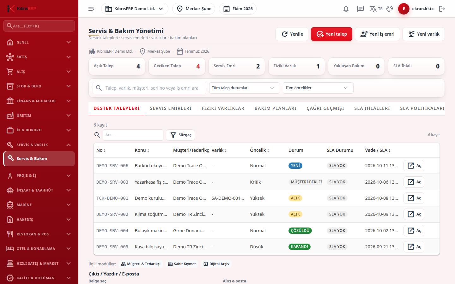The width and height of the screenshot is (455, 284).
Task: Open notifications bell icon
Action: [346, 9]
